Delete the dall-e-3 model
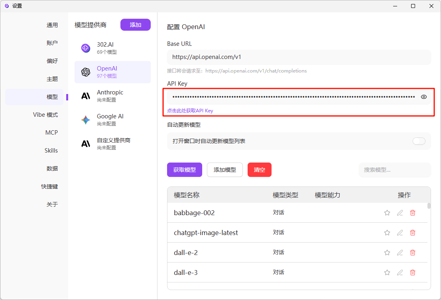Screen dimensions: 441x300 click(x=413, y=273)
